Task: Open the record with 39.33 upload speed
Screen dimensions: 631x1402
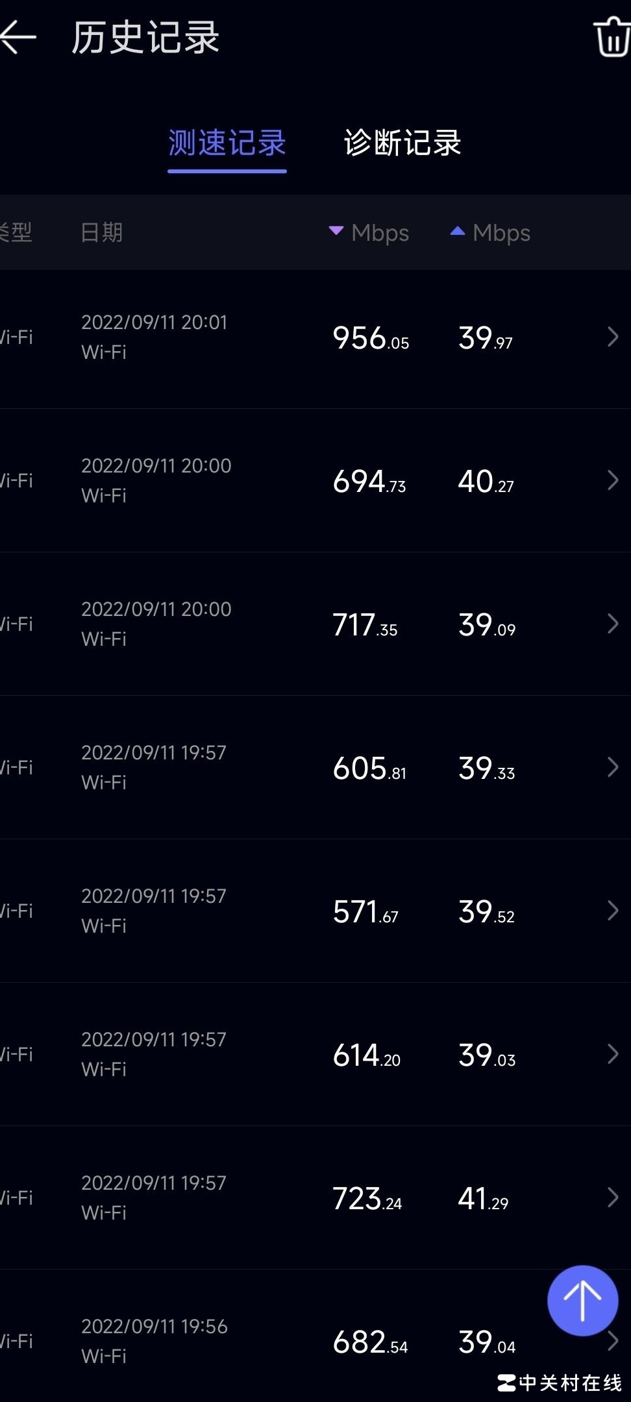Action: (x=486, y=768)
